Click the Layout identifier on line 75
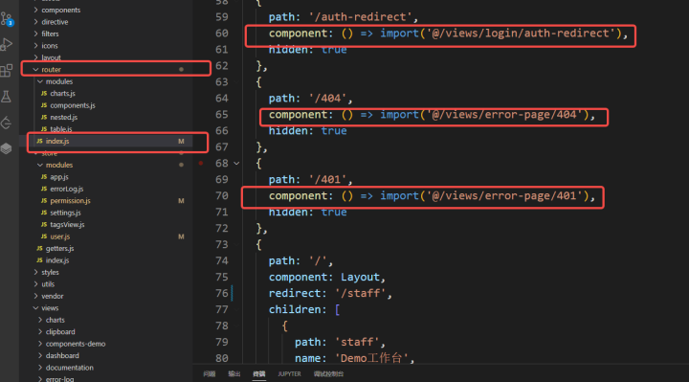Screen dimensions: 689x382 361,277
